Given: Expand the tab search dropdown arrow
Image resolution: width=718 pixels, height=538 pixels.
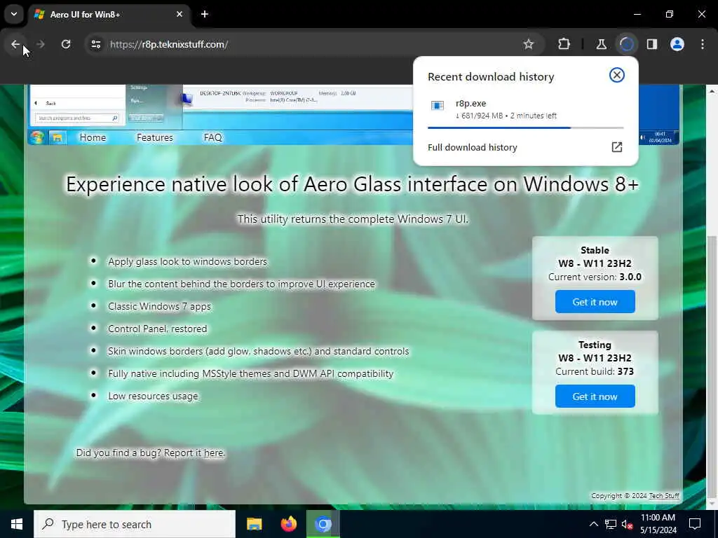Looking at the screenshot, I should pos(14,14).
